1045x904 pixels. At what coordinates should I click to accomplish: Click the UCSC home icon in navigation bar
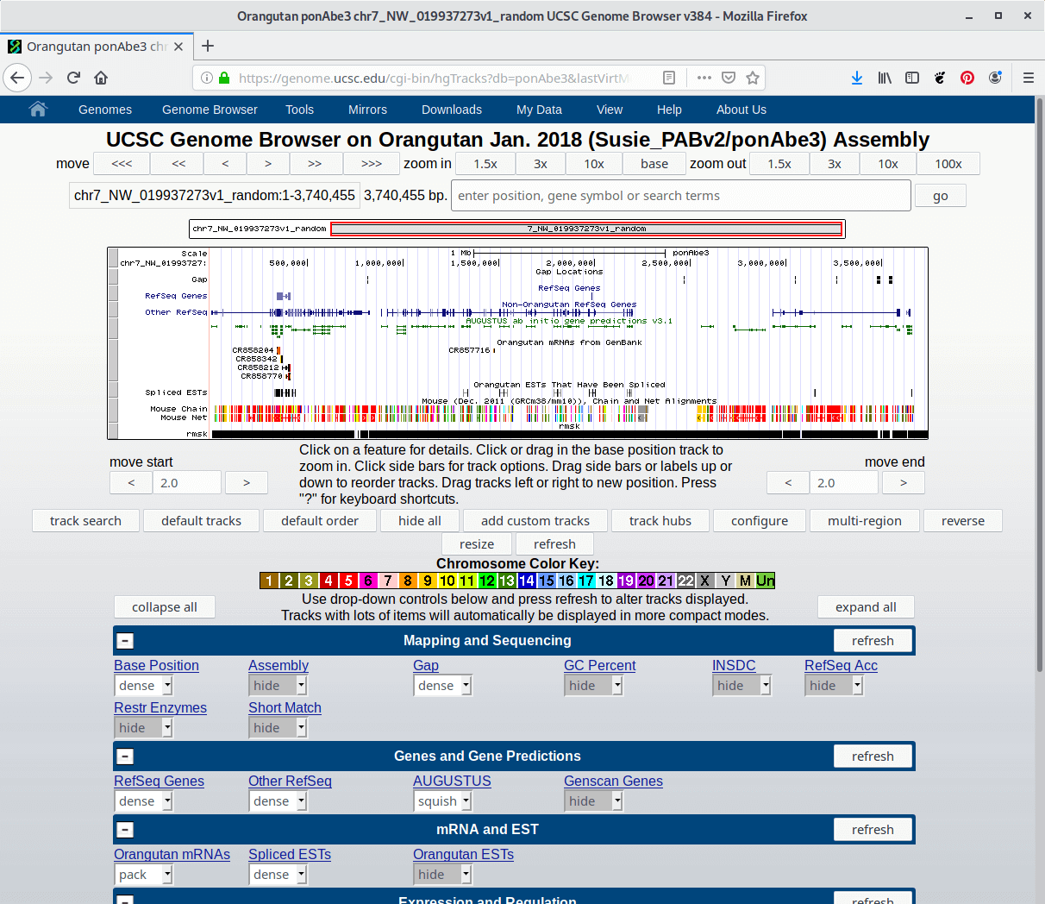click(35, 110)
